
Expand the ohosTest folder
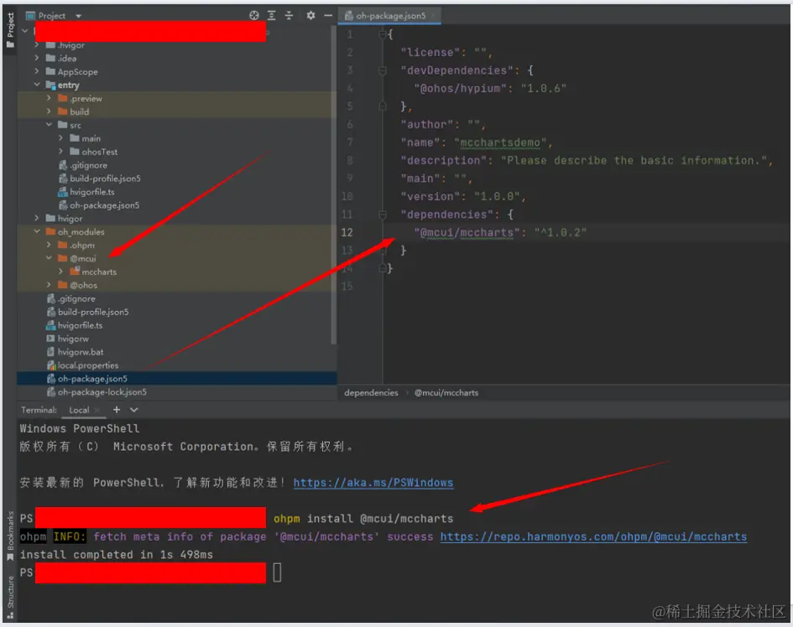(60, 152)
